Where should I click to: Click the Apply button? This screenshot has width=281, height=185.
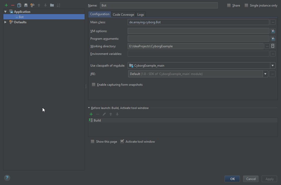(269, 179)
